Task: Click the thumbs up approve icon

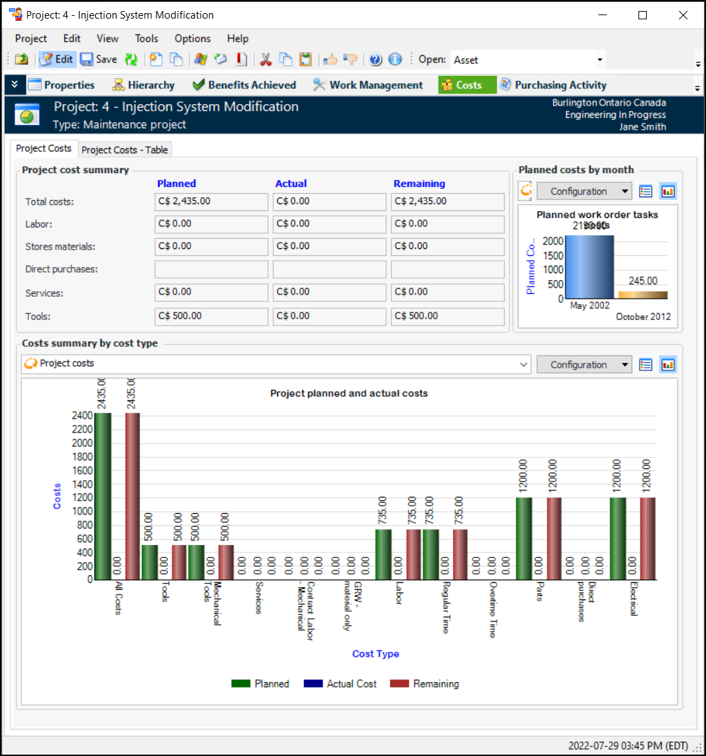Action: coord(330,59)
